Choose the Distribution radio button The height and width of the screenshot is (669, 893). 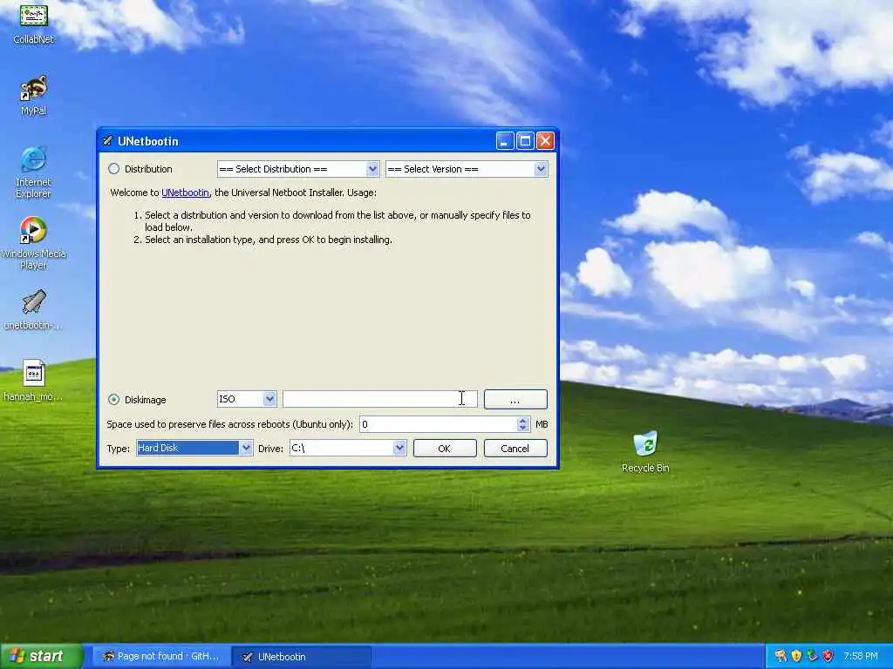click(114, 169)
